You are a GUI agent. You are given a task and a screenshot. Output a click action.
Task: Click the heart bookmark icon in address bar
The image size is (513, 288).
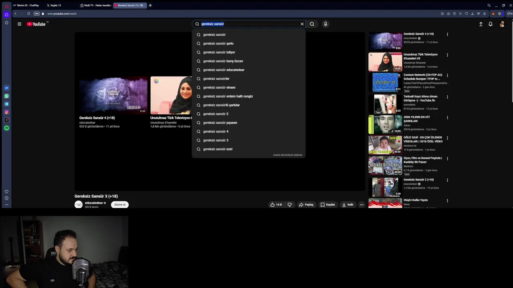coord(466,14)
